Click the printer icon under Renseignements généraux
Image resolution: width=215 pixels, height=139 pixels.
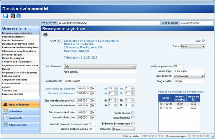pyautogui.click(x=45, y=34)
